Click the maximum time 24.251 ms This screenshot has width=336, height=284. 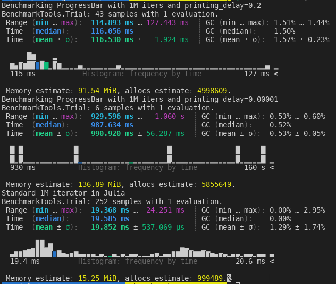(165, 210)
